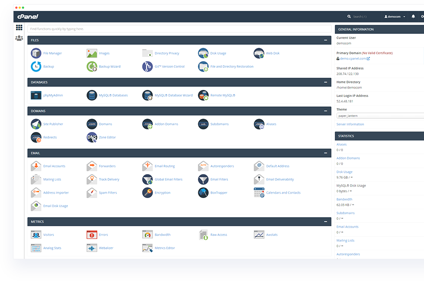Collapse the FILES section
Image resolution: width=424 pixels, height=281 pixels.
pos(326,40)
